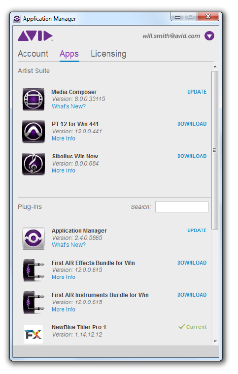This screenshot has height=374, width=238.
Task: Click First AIR Effects Bundle icon
Action: tap(34, 270)
